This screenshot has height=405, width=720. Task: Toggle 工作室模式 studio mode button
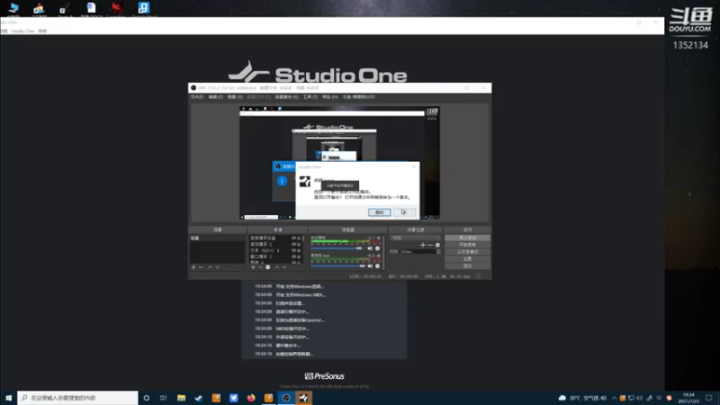[x=467, y=252]
